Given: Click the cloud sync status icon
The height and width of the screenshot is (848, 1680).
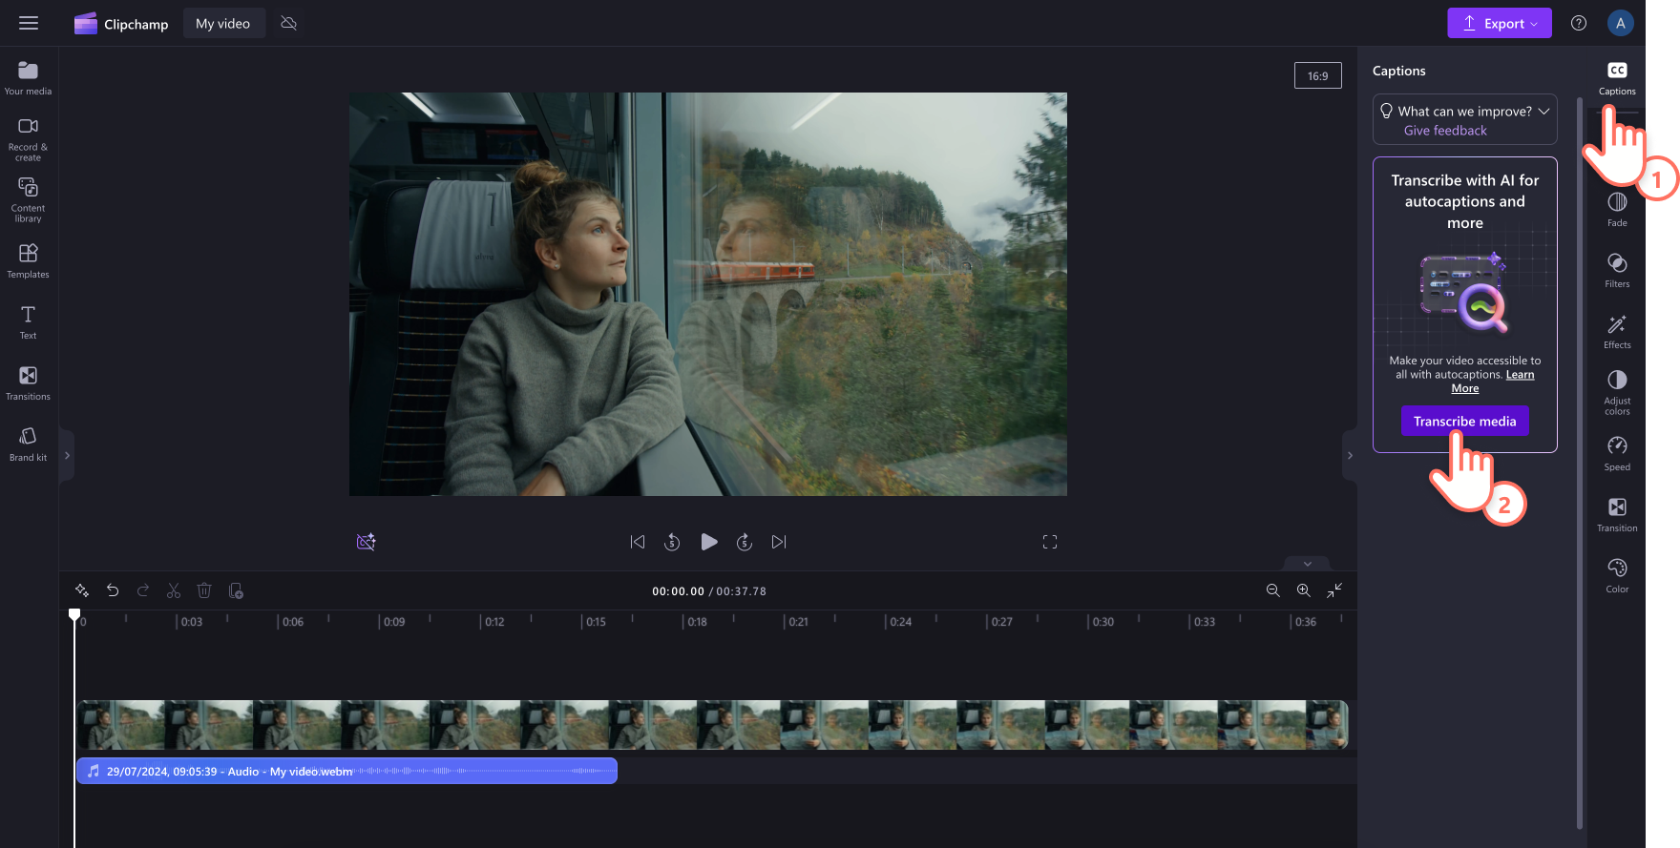Looking at the screenshot, I should (x=288, y=23).
